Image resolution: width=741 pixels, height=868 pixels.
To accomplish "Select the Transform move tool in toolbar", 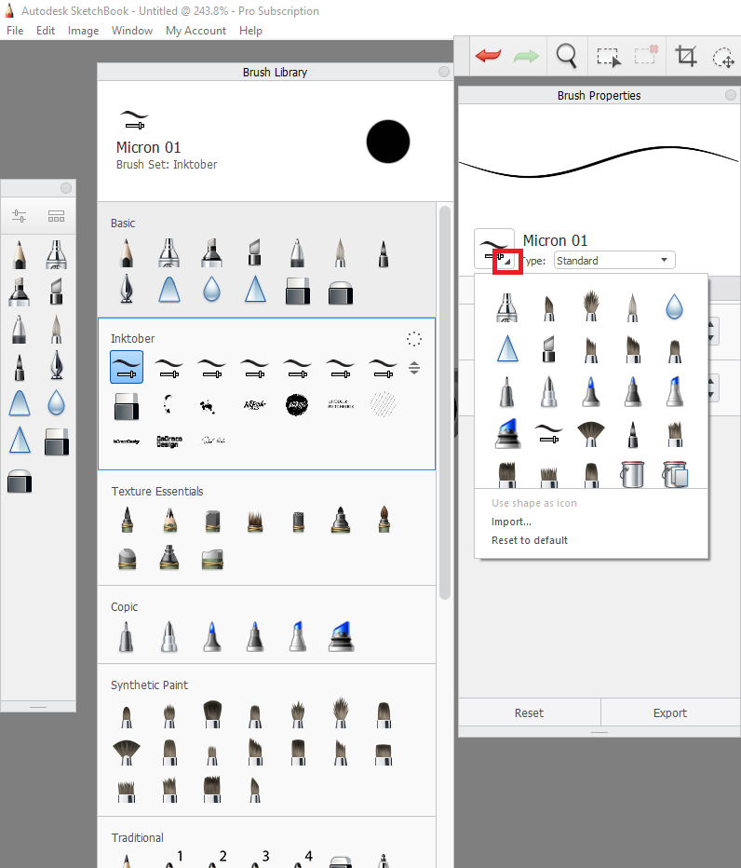I will tap(724, 57).
